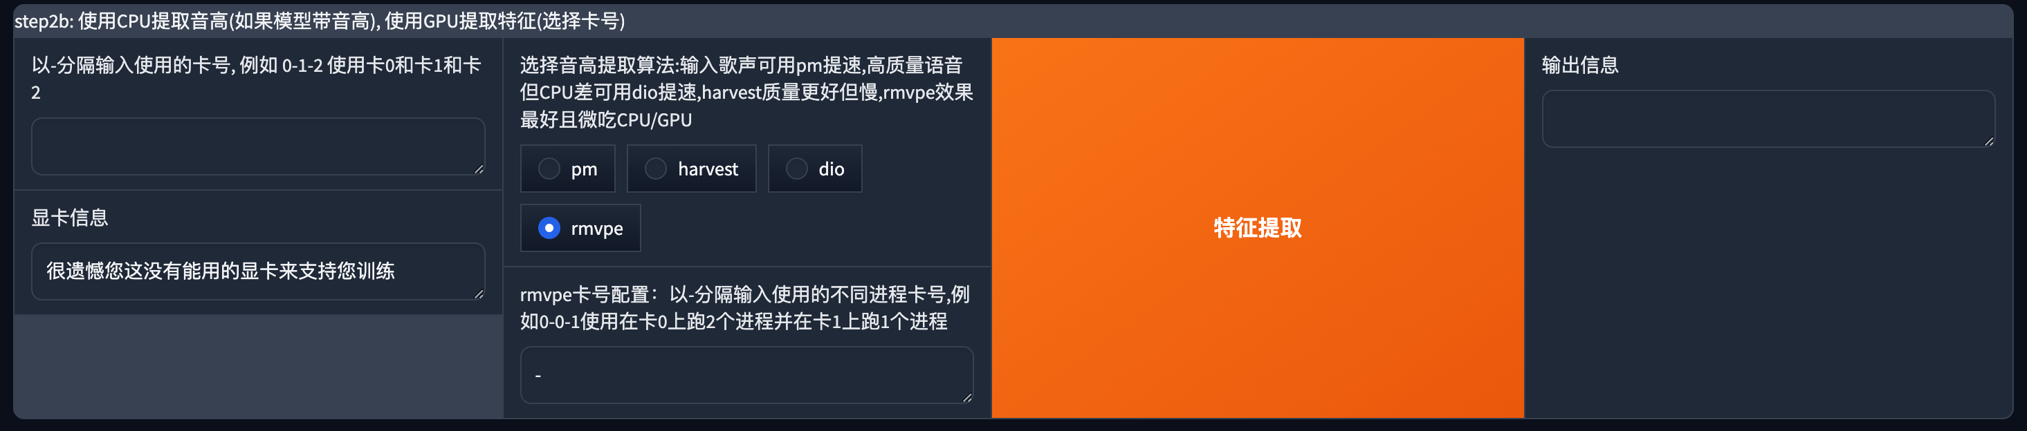
Task: Click the empty gray panel below 显卡信息
Action: click(x=258, y=366)
